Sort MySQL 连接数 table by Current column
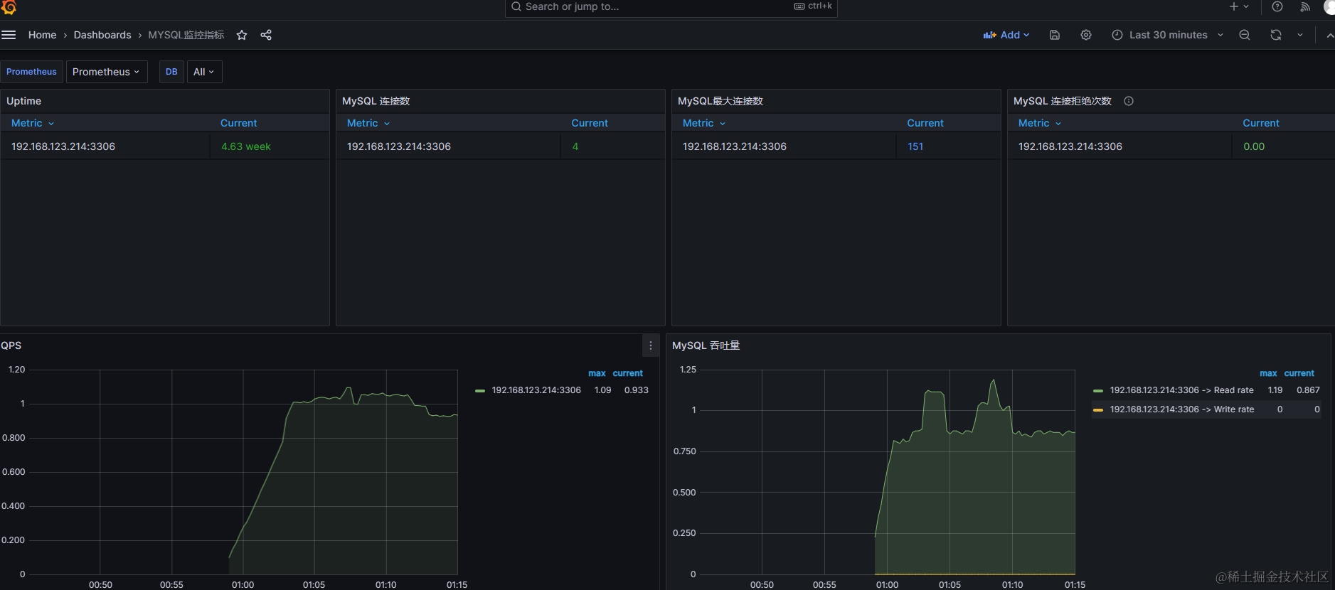1335x590 pixels. (590, 123)
